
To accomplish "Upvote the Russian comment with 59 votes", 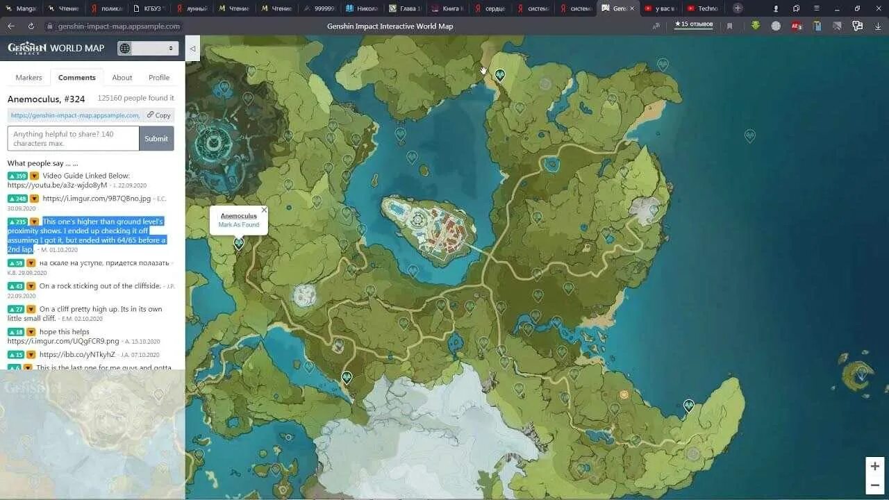I will click(x=16, y=263).
